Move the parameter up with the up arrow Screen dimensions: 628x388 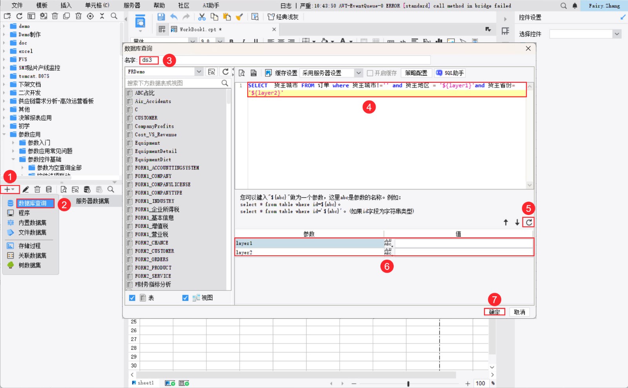point(506,222)
